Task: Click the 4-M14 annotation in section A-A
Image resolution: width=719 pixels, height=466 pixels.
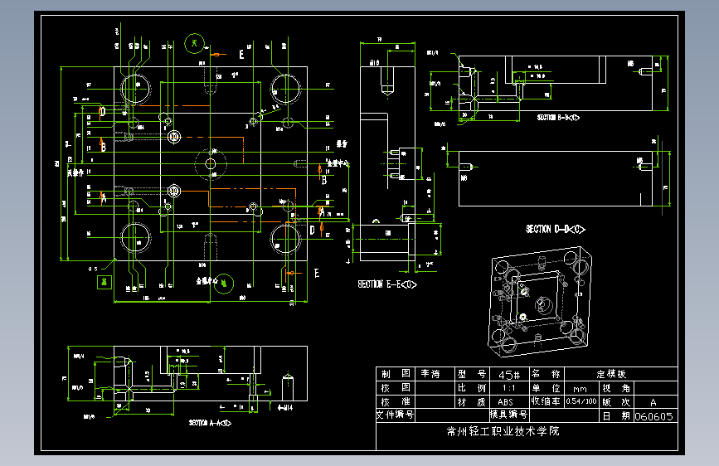Action: (x=284, y=407)
